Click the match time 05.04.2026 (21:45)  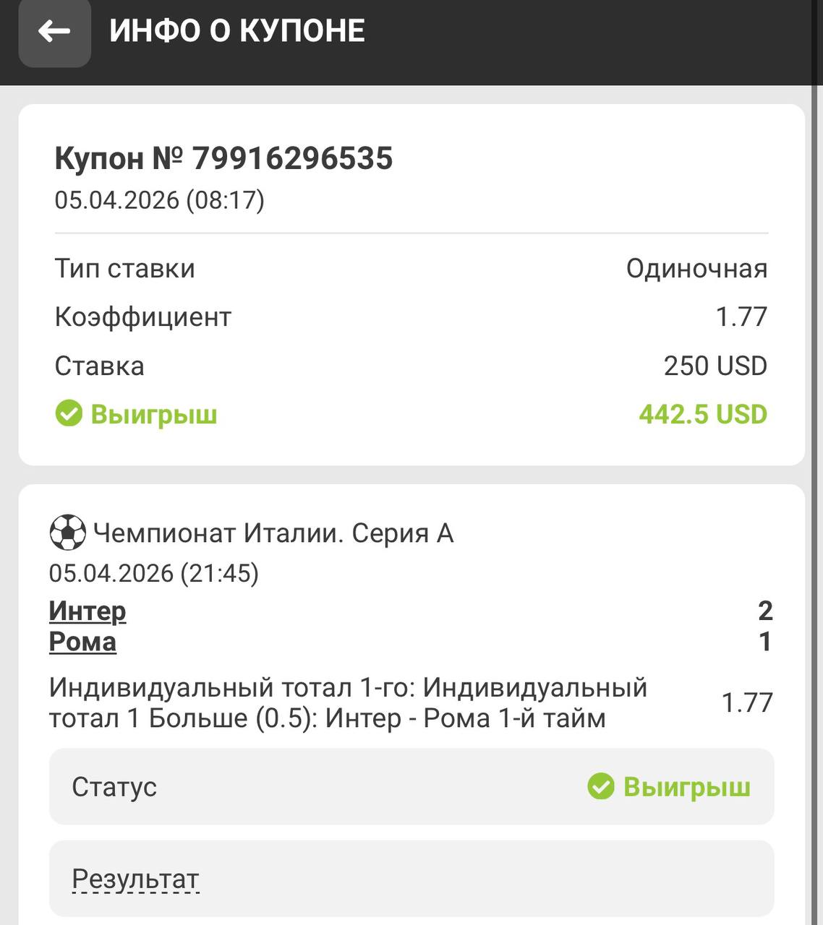click(x=154, y=573)
